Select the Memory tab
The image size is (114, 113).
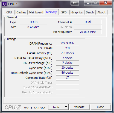pyautogui.click(x=52, y=12)
